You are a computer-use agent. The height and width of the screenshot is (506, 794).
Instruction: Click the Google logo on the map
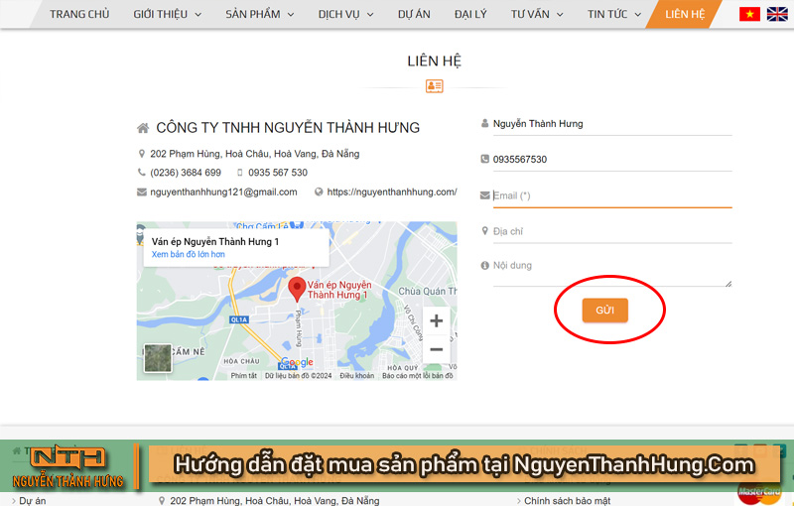(x=297, y=362)
